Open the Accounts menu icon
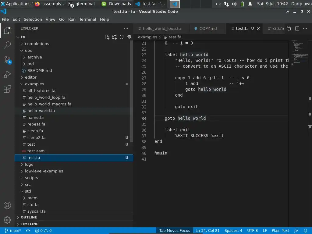The width and height of the screenshot is (312, 234). pos(7,205)
